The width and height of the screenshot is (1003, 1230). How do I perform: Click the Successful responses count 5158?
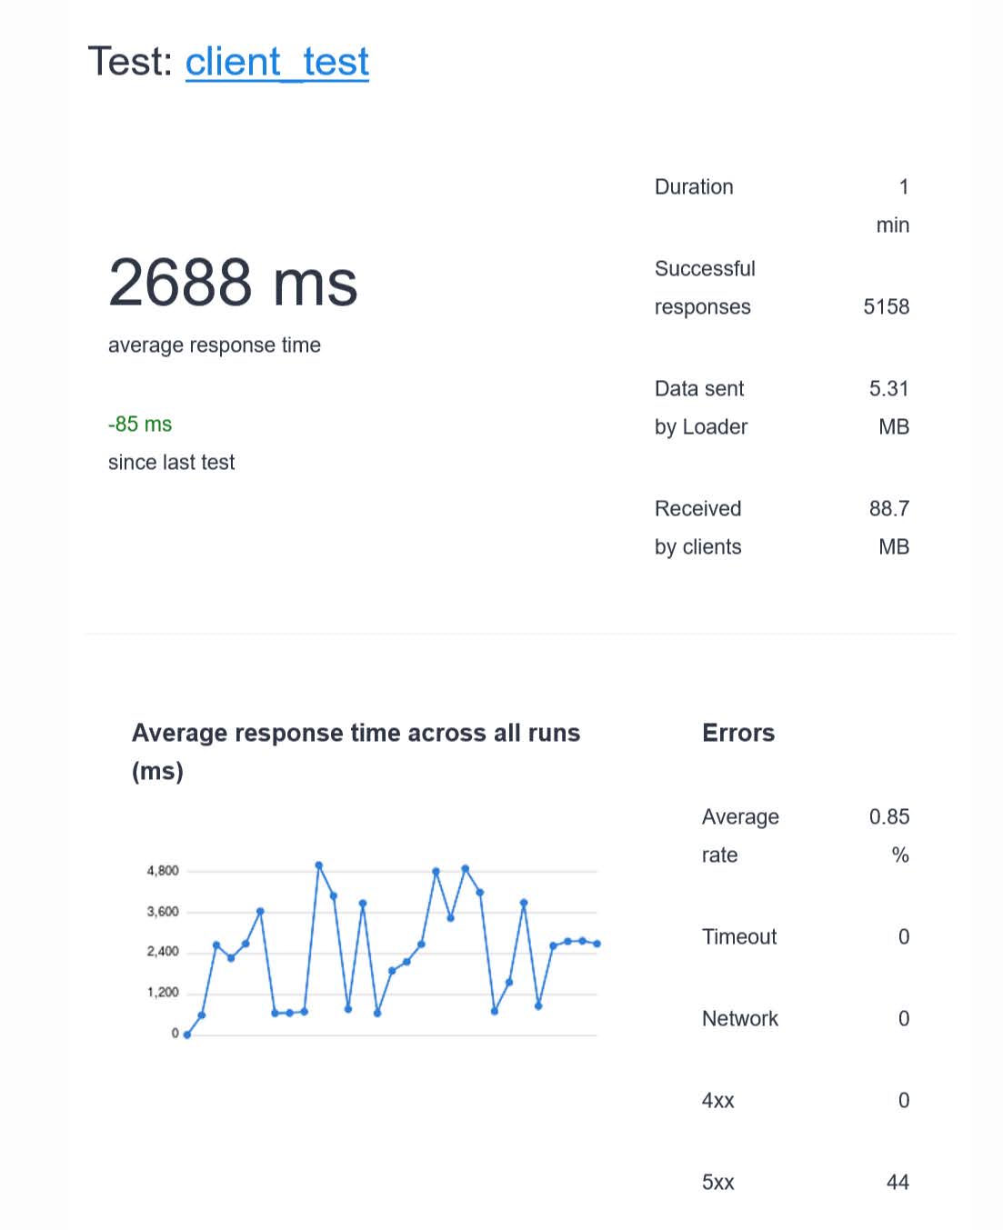(886, 307)
